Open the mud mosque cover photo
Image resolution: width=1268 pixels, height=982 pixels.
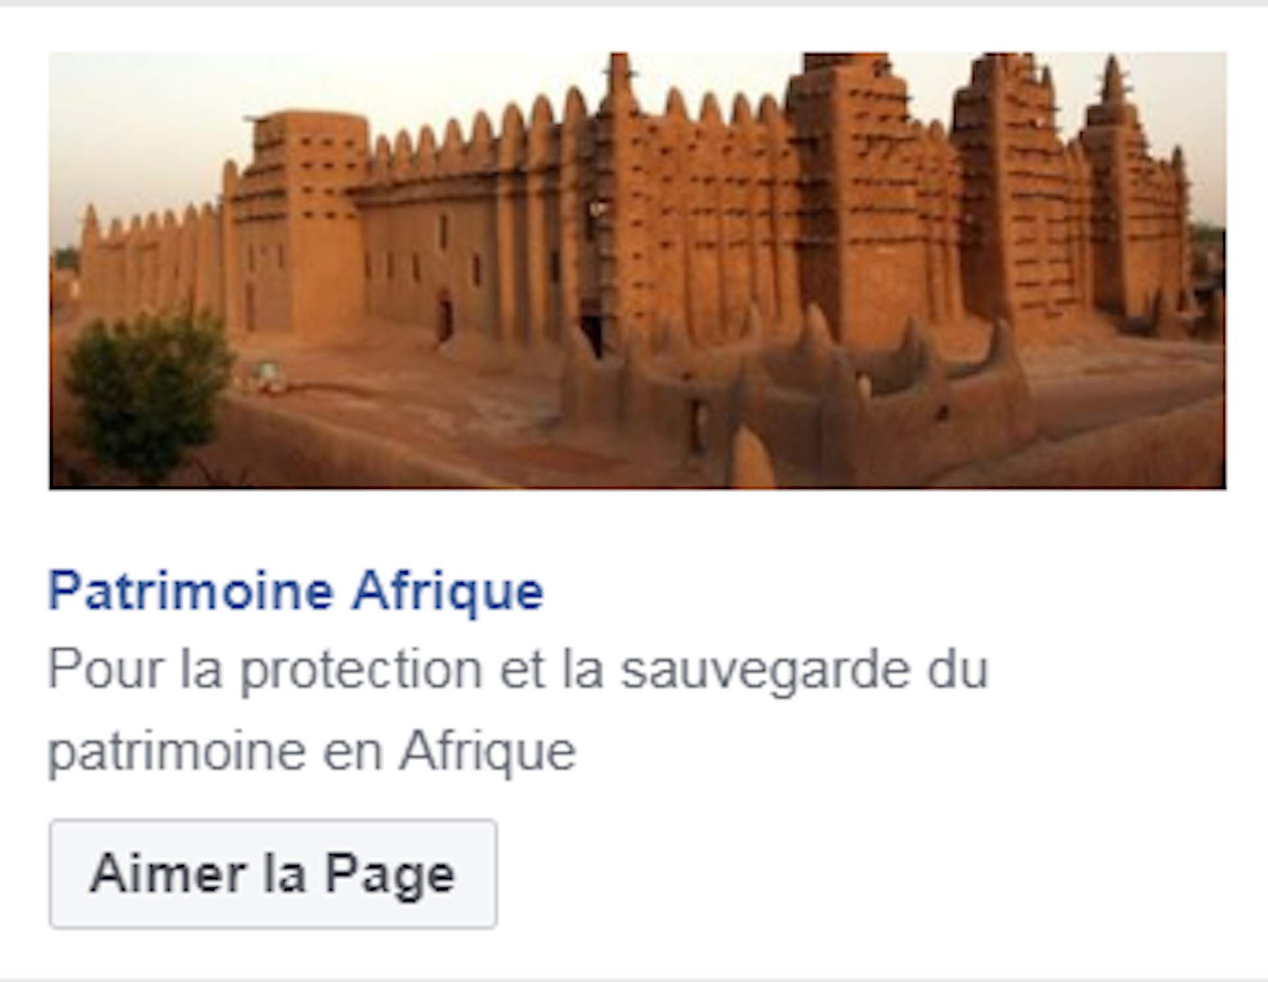(x=637, y=271)
